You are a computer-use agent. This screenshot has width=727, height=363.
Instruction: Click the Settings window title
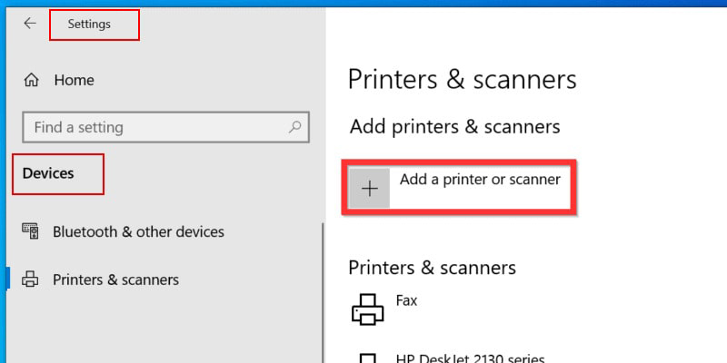(89, 25)
